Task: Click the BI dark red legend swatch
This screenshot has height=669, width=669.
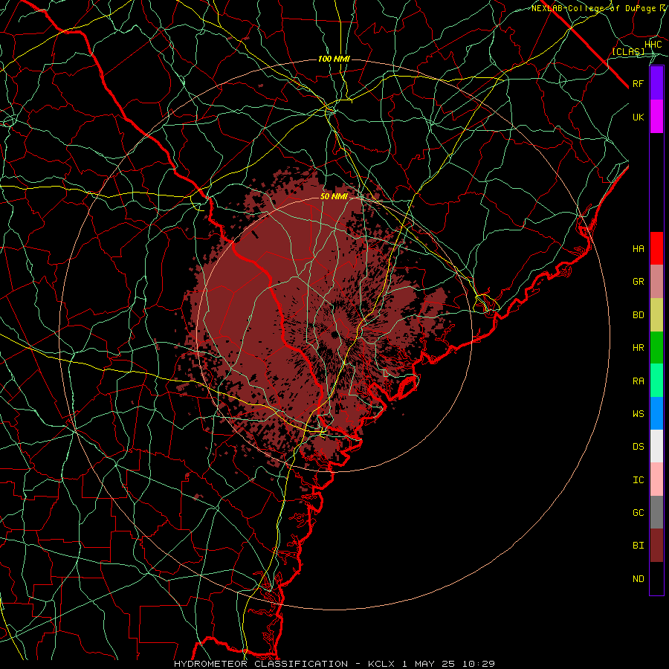Action: [656, 546]
